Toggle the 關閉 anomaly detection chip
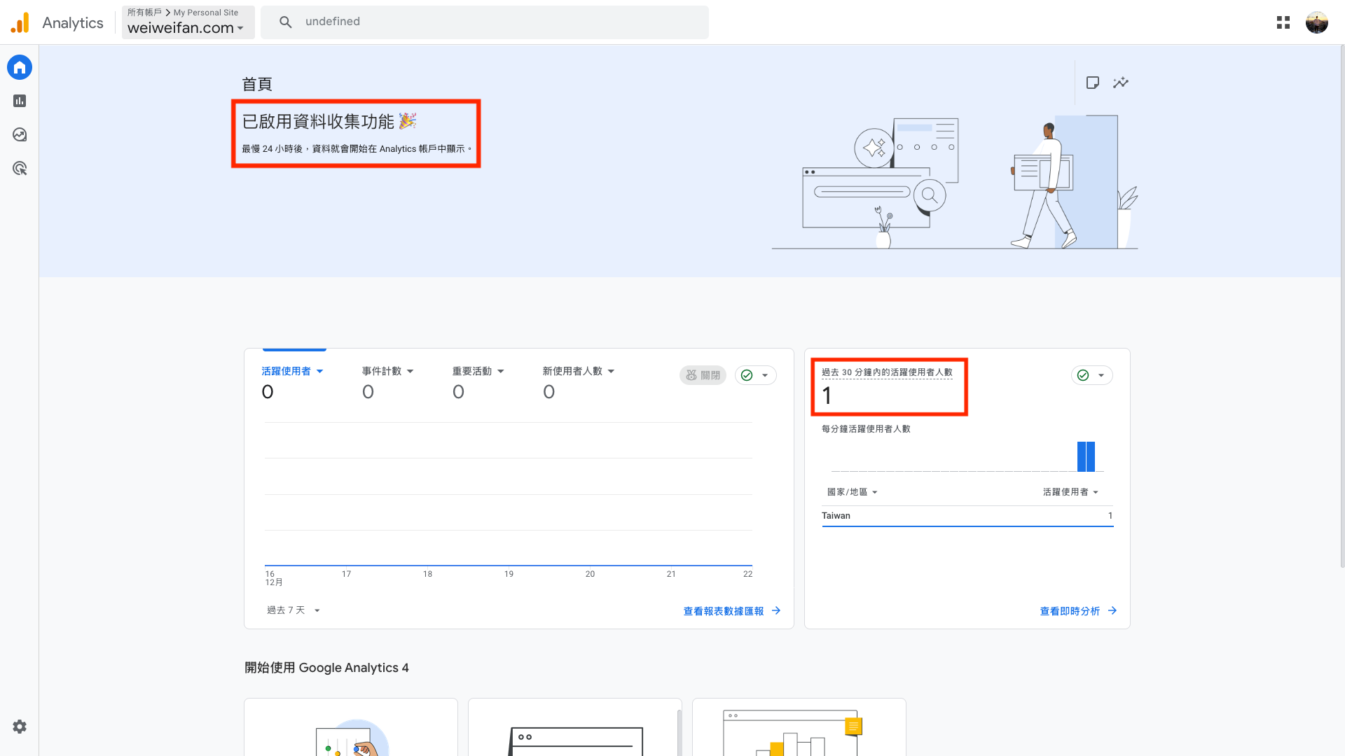Screen dimensions: 1345x756 point(703,375)
